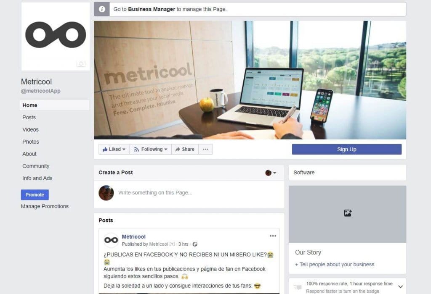Open the post options ellipsis on Metricool post
The image size is (431, 294).
point(273,236)
